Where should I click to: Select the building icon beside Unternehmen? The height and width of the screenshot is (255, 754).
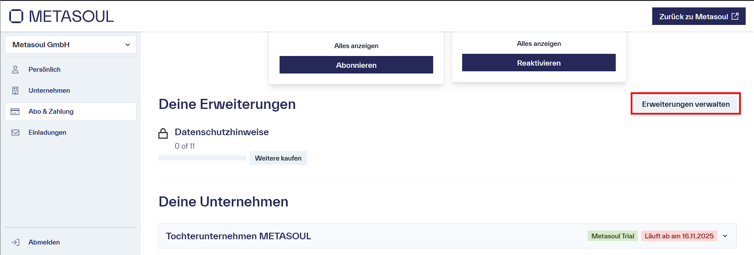pos(16,90)
